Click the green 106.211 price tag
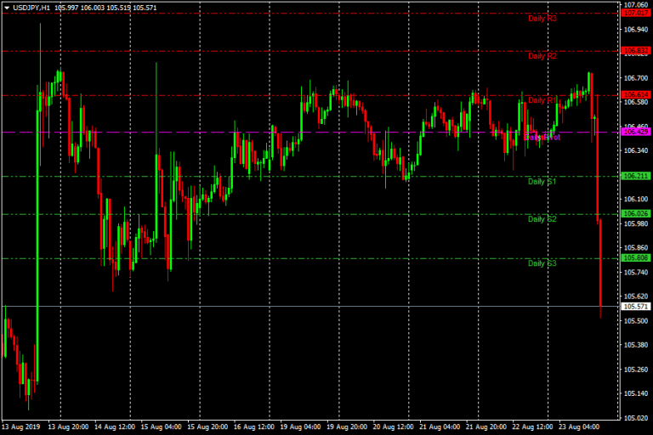 pos(636,176)
